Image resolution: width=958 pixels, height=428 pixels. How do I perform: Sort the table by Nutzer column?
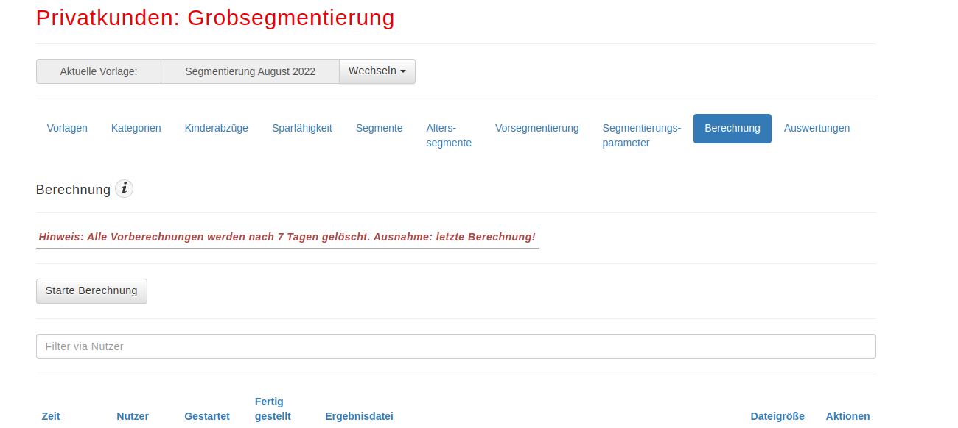point(133,416)
